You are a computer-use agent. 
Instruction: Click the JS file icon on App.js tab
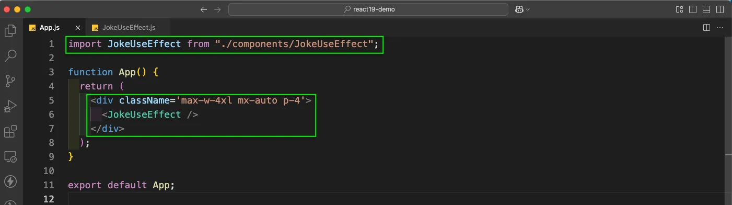pyautogui.click(x=32, y=28)
